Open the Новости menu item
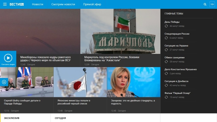The height and width of the screenshot is (122, 217). (38, 4)
